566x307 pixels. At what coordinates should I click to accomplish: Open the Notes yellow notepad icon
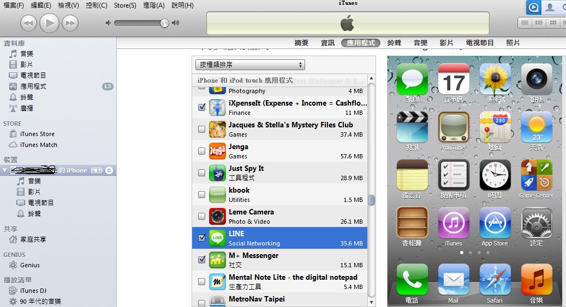click(412, 175)
